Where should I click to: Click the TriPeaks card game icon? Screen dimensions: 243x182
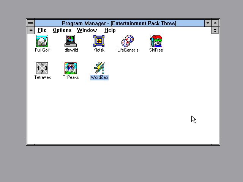point(71,68)
